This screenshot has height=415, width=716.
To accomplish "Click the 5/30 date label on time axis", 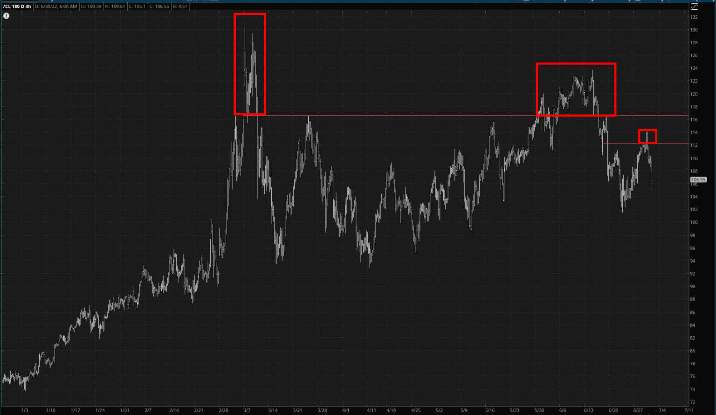I will [x=539, y=410].
